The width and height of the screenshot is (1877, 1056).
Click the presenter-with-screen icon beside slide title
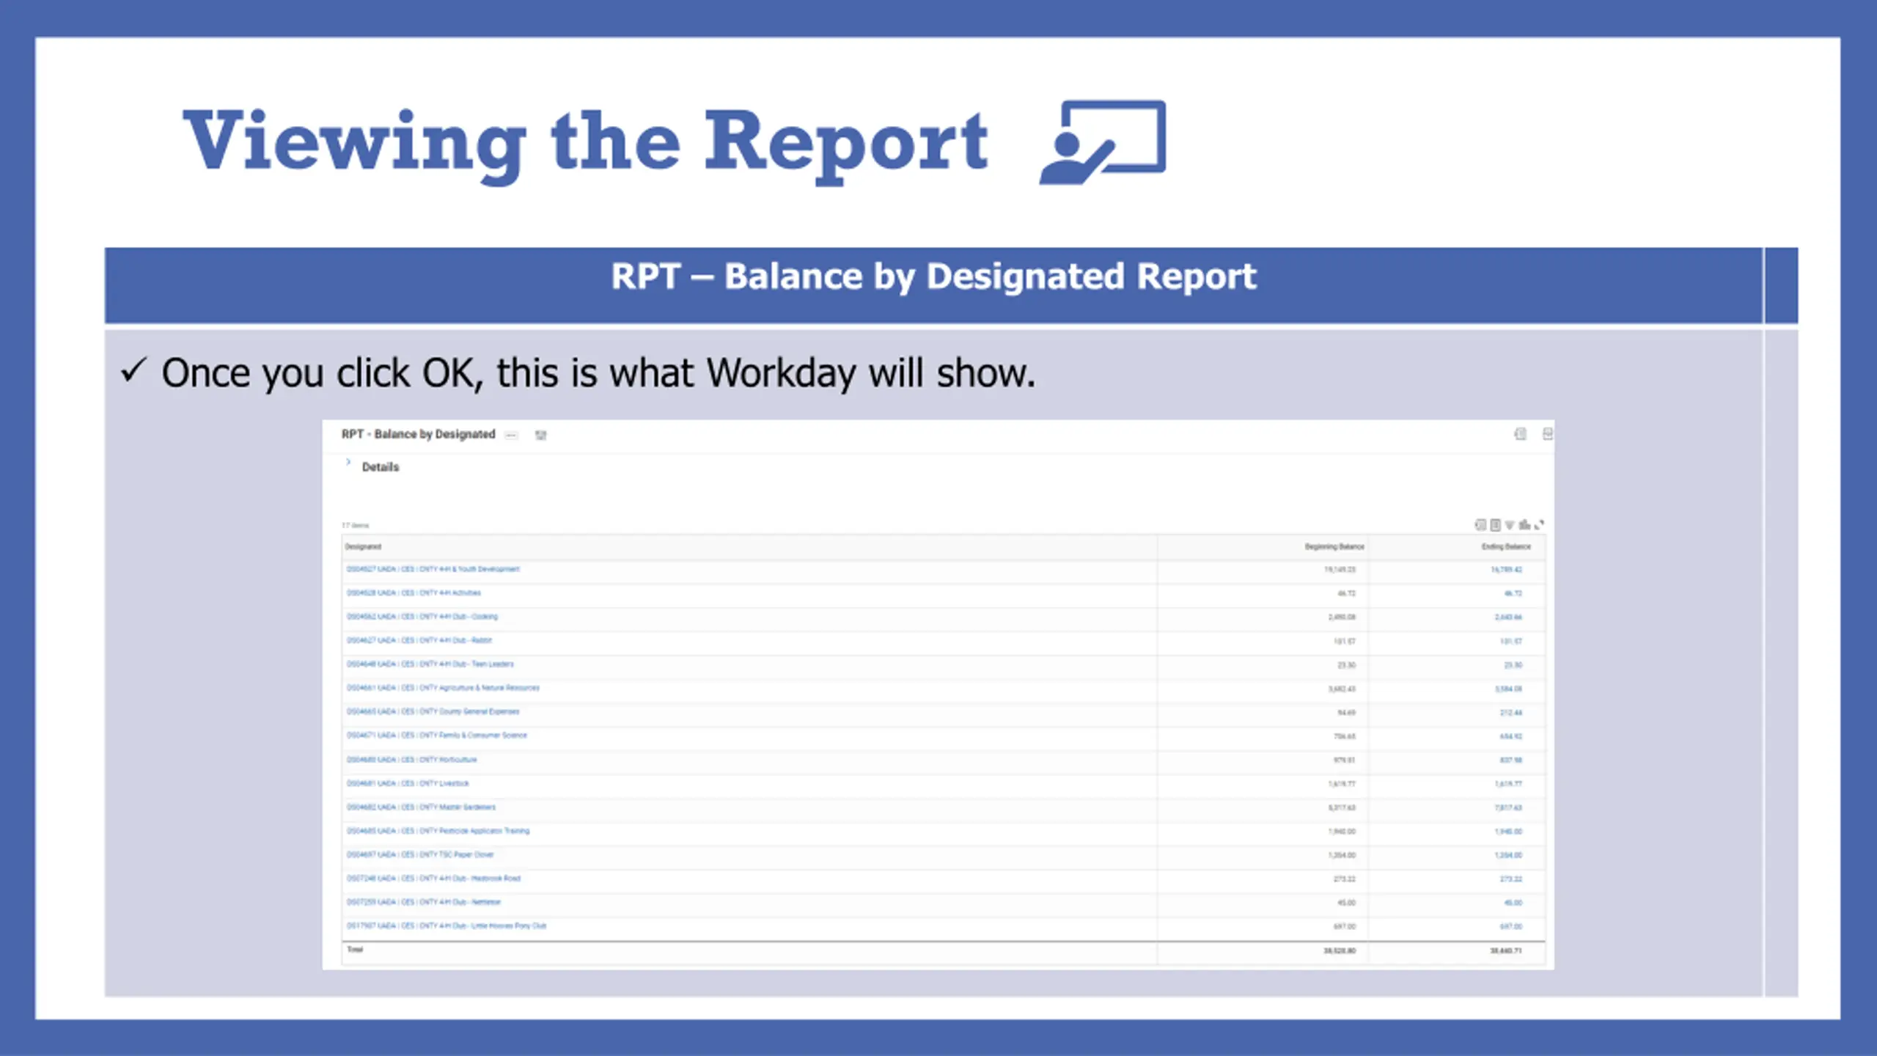(1103, 142)
